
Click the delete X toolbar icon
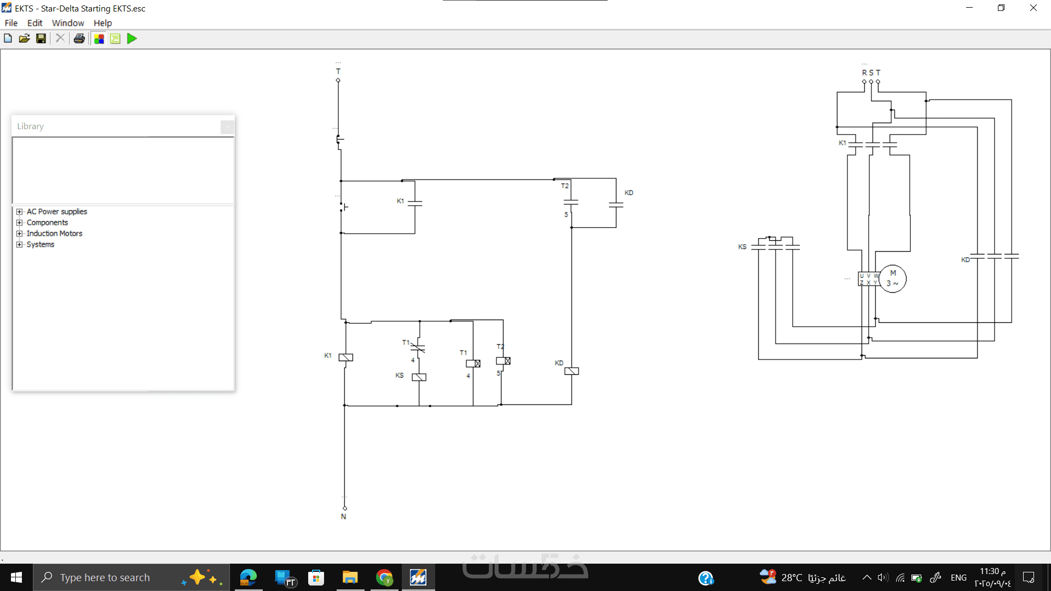pos(60,38)
